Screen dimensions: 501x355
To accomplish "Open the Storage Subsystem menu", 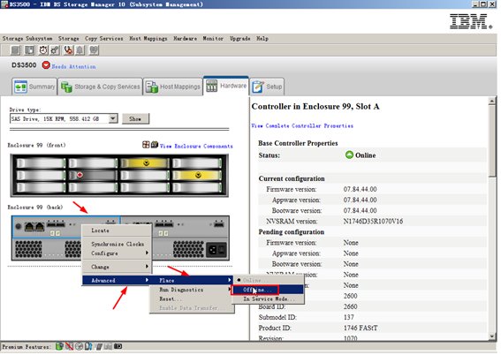I will pyautogui.click(x=27, y=39).
